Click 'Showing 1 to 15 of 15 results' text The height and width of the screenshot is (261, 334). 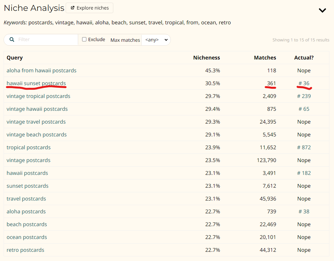click(x=301, y=40)
